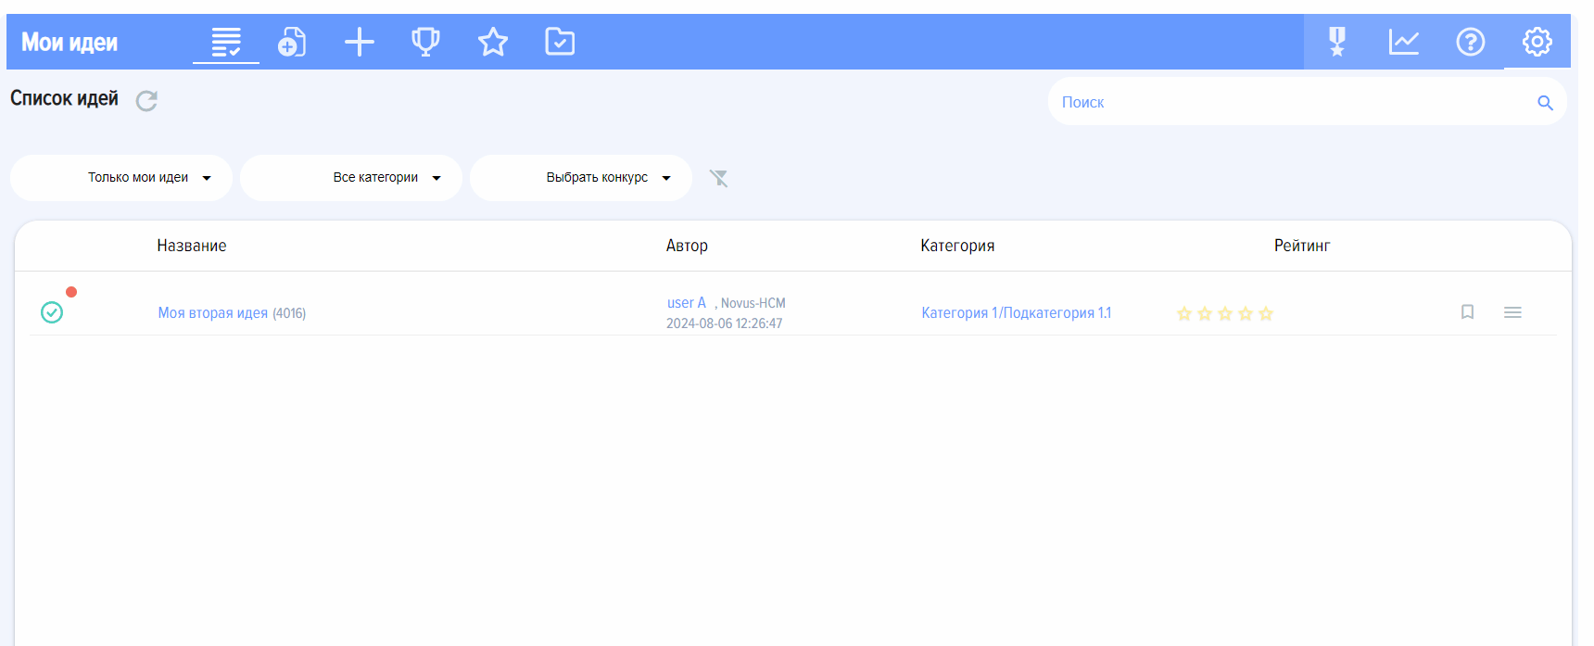
Task: Click the Поиск search field
Action: [x=1293, y=102]
